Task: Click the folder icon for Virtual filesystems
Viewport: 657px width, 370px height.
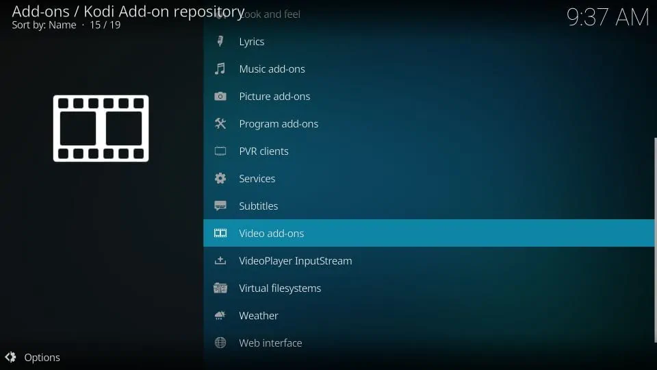Action: click(220, 288)
